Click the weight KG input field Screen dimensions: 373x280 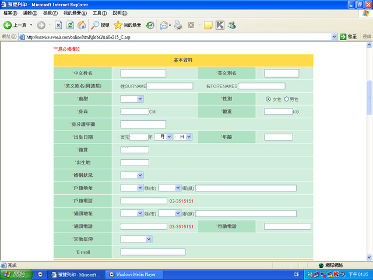[279, 111]
